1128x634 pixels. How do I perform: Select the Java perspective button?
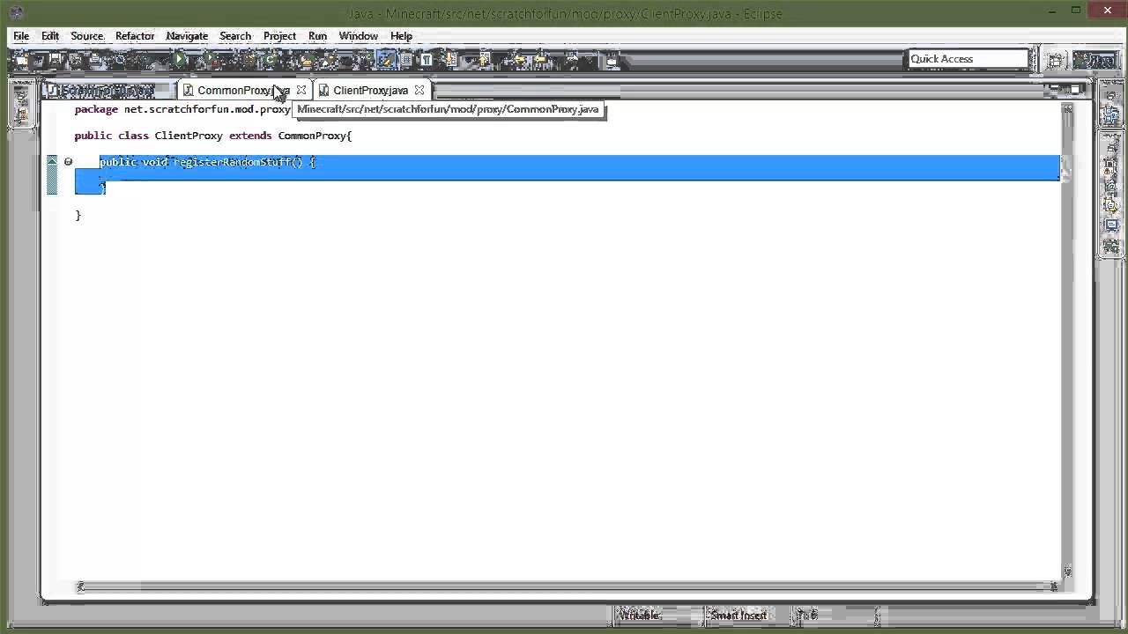click(x=1096, y=60)
